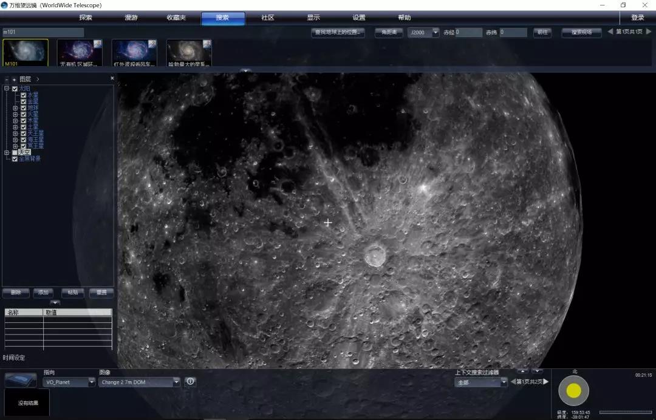
Task: Click the next-page arrow in the context bar
Action: click(x=545, y=382)
